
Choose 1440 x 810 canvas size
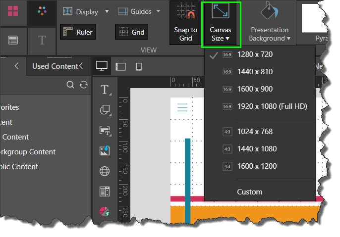pos(260,72)
